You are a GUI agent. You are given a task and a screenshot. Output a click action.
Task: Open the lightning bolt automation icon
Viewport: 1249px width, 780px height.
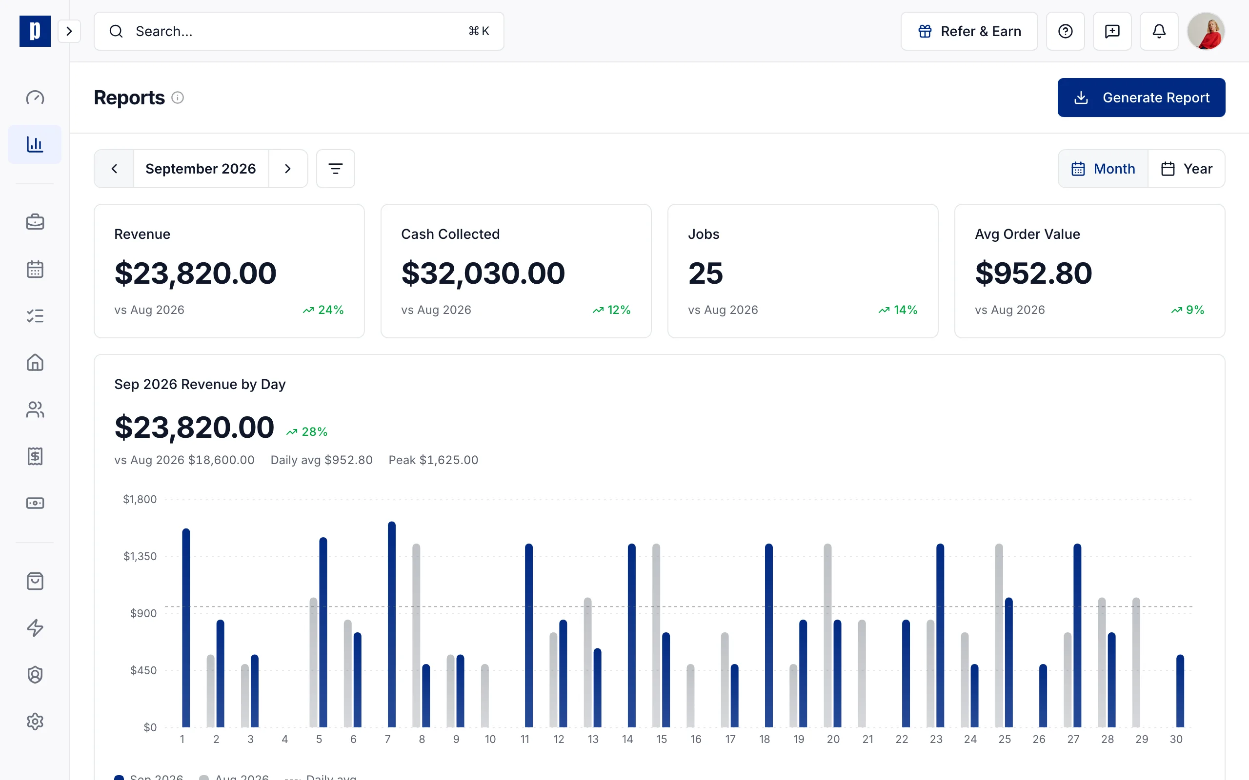35,628
